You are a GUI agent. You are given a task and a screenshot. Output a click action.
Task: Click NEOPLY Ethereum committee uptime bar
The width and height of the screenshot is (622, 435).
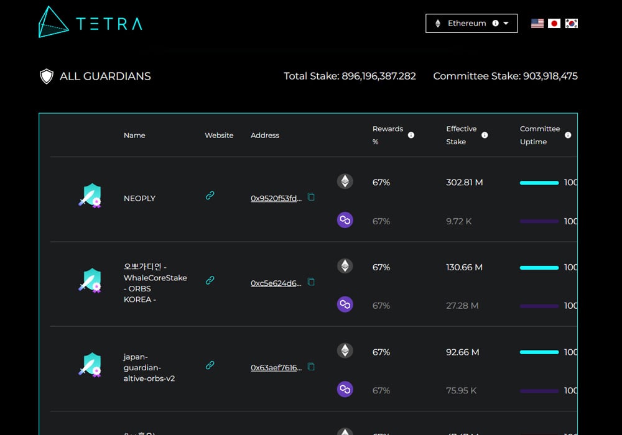(x=539, y=183)
